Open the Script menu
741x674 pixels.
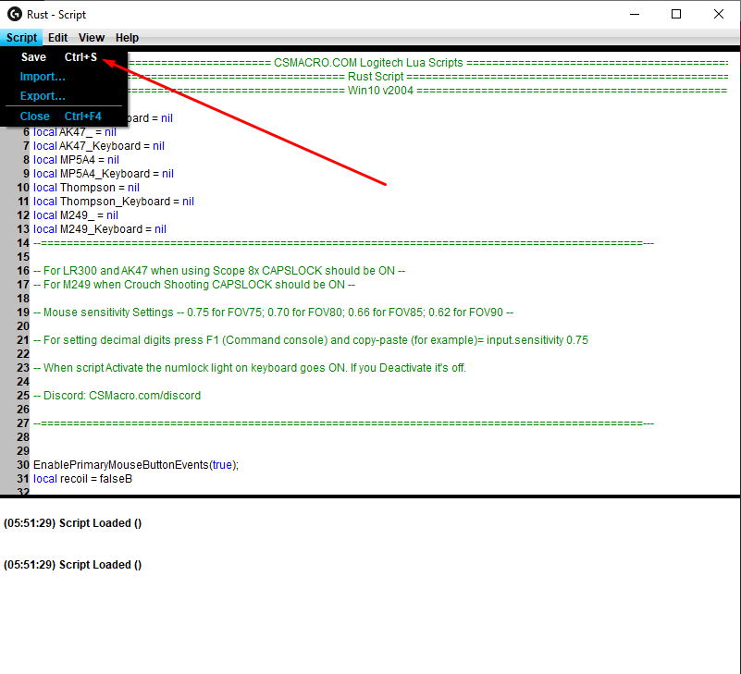click(21, 38)
